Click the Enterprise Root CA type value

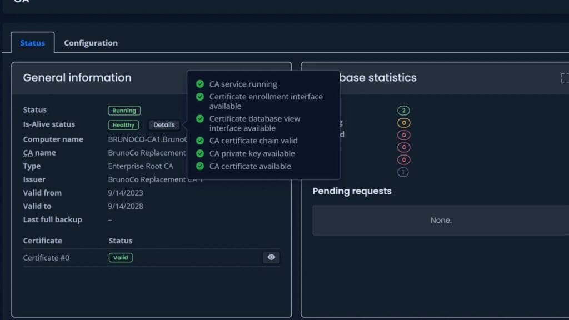click(141, 166)
